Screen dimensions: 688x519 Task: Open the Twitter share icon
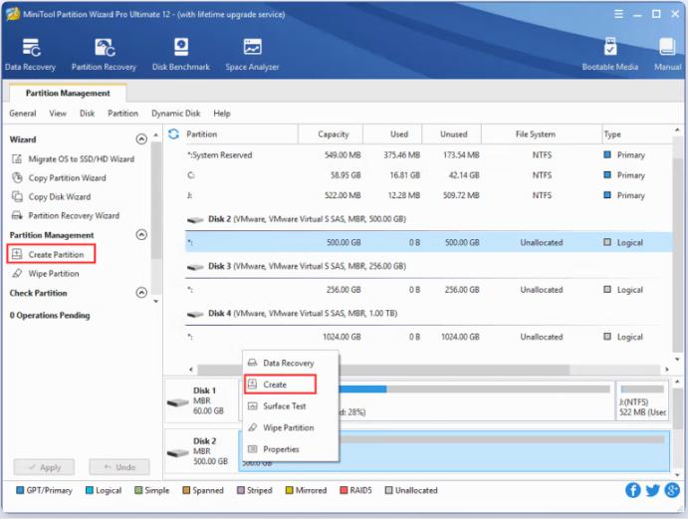pyautogui.click(x=652, y=490)
